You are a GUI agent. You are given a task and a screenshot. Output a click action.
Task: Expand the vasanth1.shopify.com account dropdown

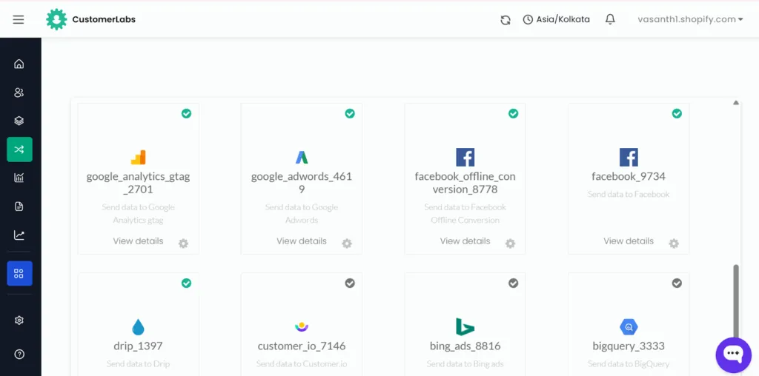coord(690,20)
